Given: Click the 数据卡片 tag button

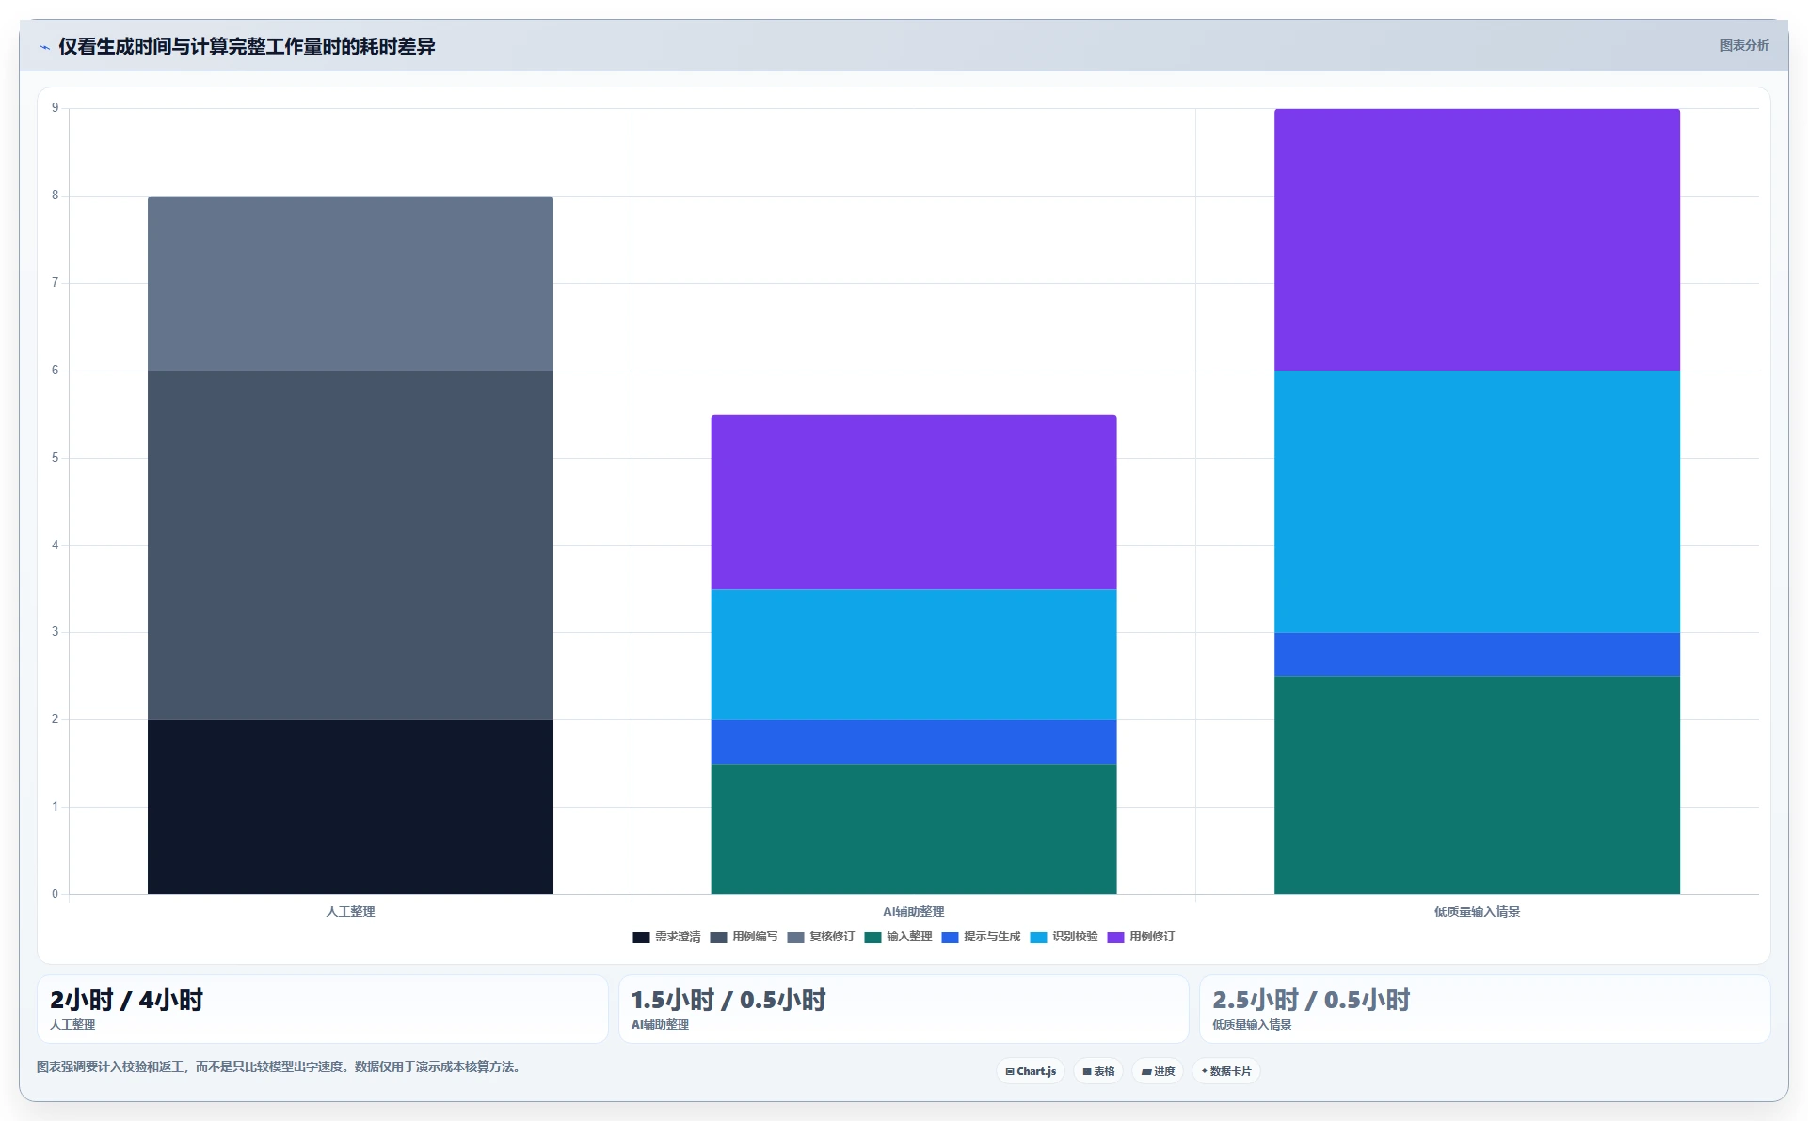Looking at the screenshot, I should (x=1226, y=1071).
